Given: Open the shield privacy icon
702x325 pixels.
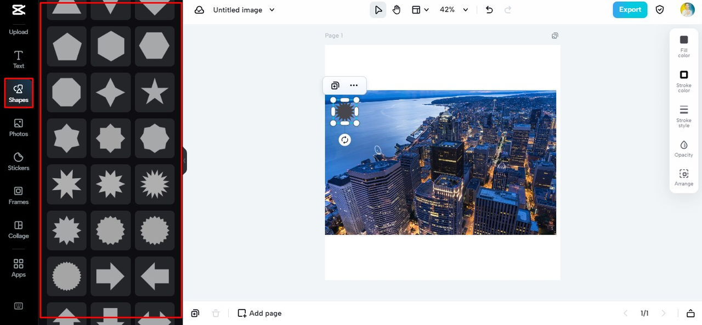Looking at the screenshot, I should click(x=660, y=10).
